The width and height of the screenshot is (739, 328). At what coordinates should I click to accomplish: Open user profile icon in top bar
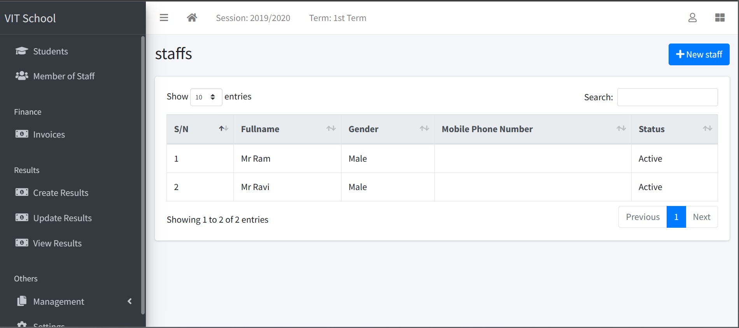point(692,18)
